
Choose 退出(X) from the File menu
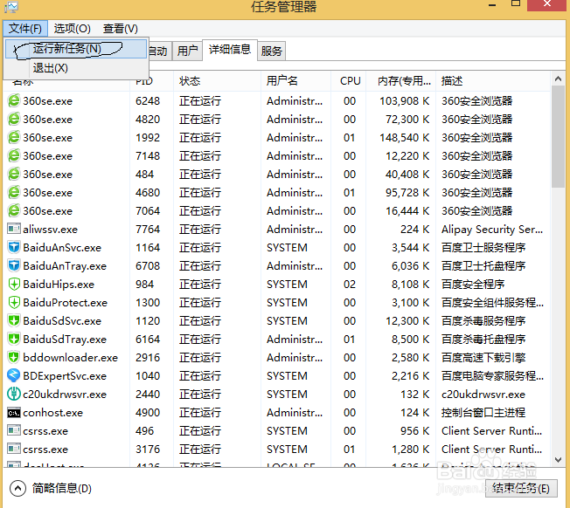(76, 68)
